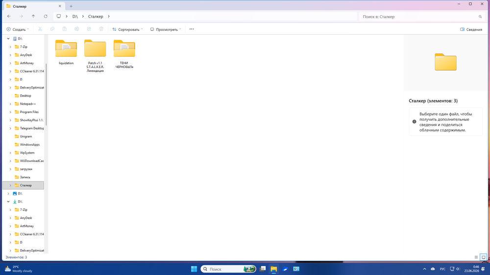The image size is (490, 275).
Task: Click File Explorer icon on taskbar
Action: click(274, 269)
